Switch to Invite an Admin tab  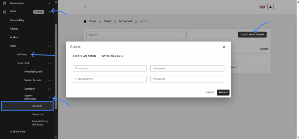click(x=112, y=56)
